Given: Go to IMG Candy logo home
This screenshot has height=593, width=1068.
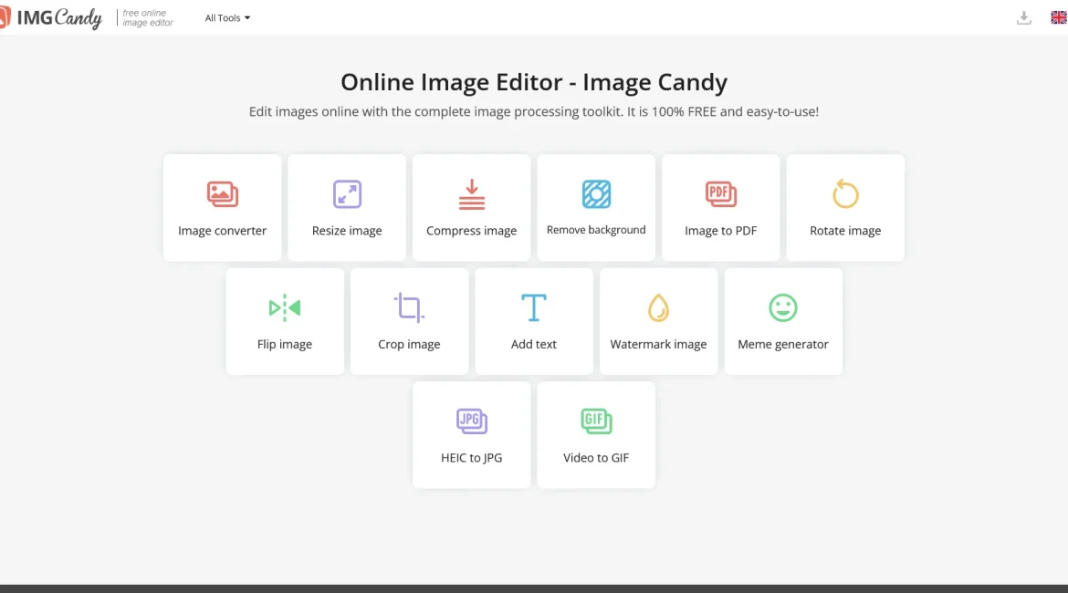Looking at the screenshot, I should 51,17.
